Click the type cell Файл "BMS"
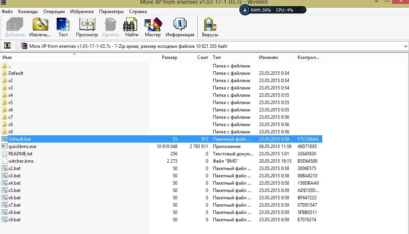Image resolution: width=409 pixels, height=234 pixels. 226,161
